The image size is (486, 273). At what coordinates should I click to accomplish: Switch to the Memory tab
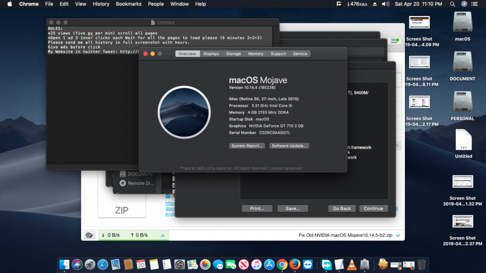pyautogui.click(x=256, y=54)
